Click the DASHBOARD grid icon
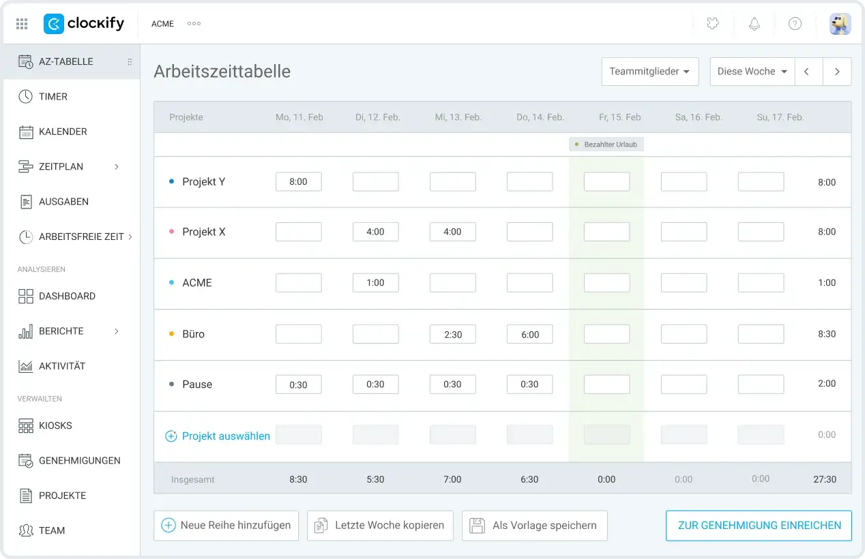The height and width of the screenshot is (559, 865). (26, 296)
